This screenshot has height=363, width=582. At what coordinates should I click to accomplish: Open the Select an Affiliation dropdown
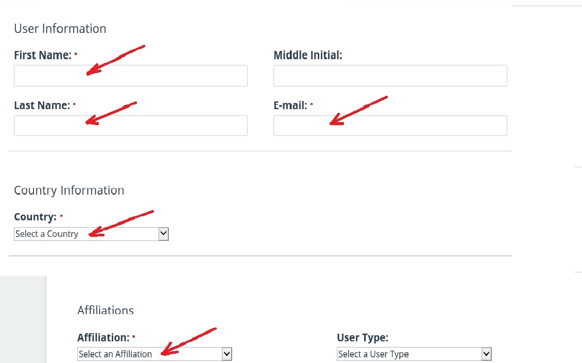coord(149,354)
